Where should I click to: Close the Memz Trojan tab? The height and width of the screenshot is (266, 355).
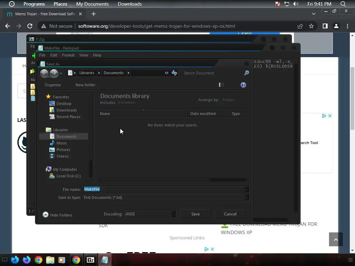pos(80,14)
